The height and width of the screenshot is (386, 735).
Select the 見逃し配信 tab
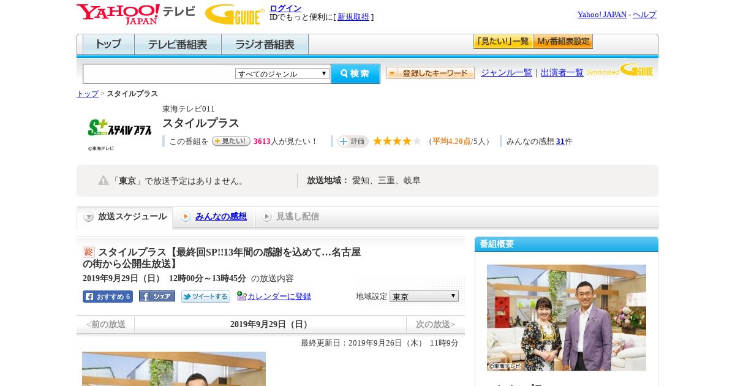tap(291, 217)
